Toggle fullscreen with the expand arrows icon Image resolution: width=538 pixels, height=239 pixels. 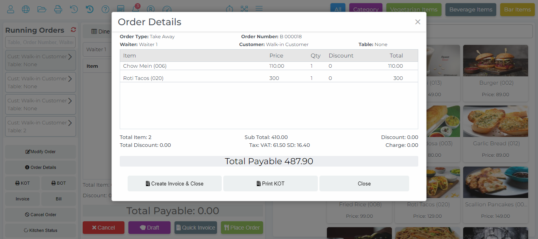click(244, 9)
